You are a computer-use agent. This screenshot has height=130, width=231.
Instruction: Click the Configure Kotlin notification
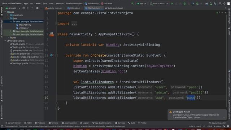(197, 115)
